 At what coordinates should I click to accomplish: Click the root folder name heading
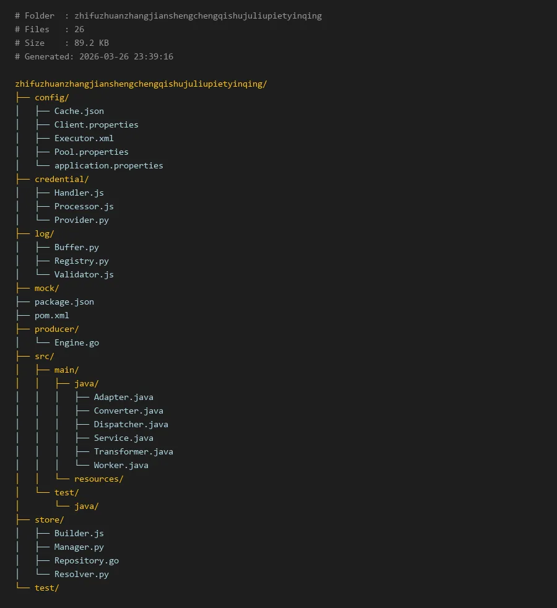pyautogui.click(x=141, y=84)
